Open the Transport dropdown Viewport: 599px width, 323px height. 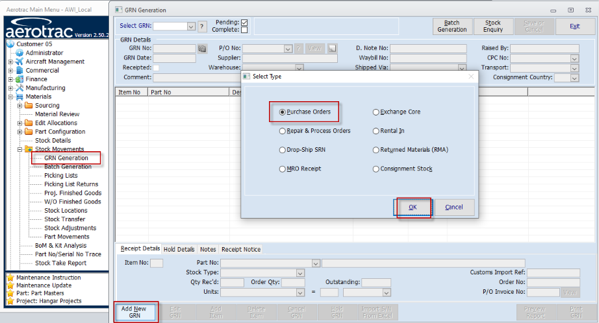pyautogui.click(x=574, y=68)
